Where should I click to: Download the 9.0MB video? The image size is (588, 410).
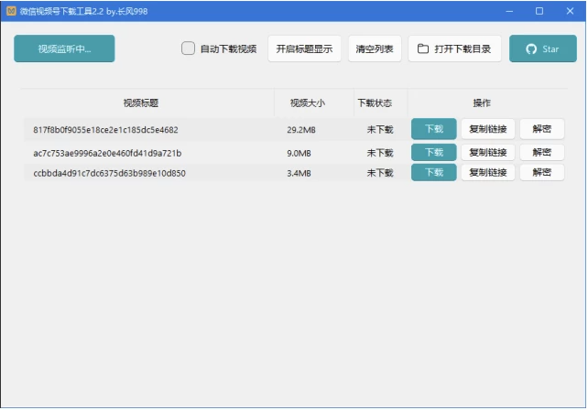pyautogui.click(x=433, y=152)
